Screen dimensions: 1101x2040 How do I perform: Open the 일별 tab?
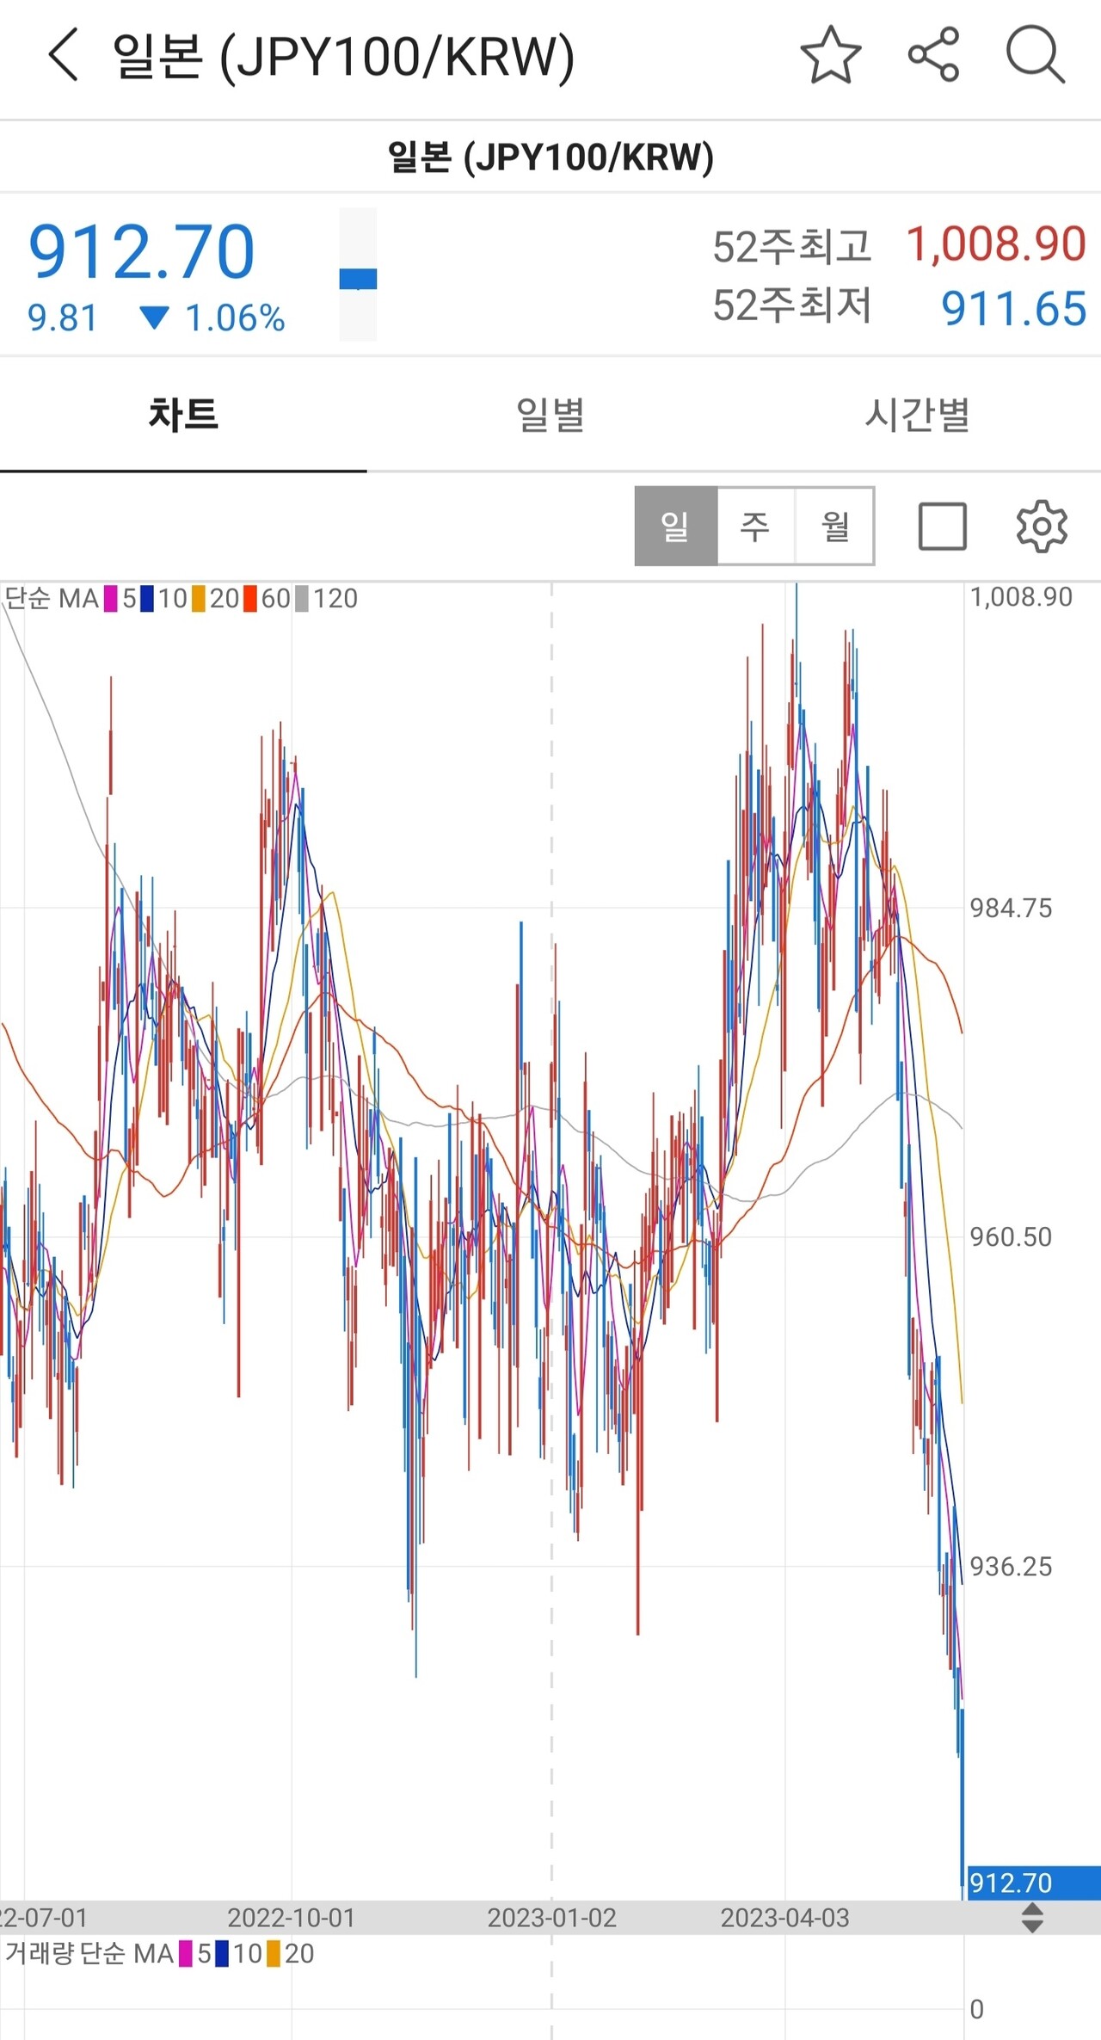click(x=550, y=415)
